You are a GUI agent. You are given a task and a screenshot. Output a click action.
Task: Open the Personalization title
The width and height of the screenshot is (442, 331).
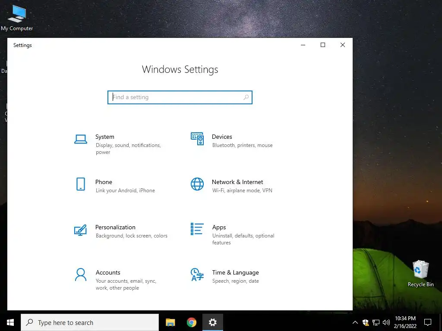[x=115, y=227]
